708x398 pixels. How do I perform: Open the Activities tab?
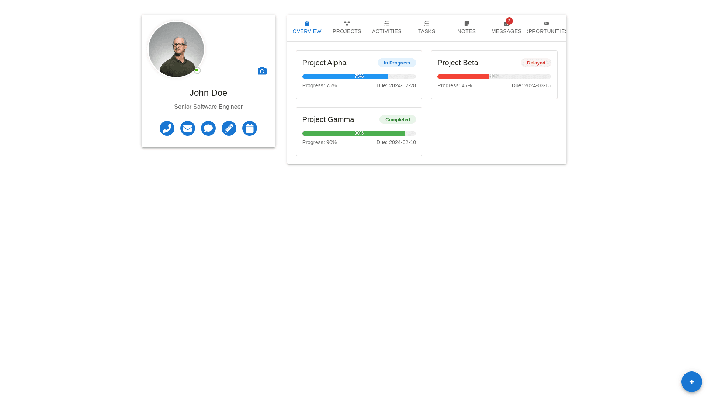click(x=386, y=28)
